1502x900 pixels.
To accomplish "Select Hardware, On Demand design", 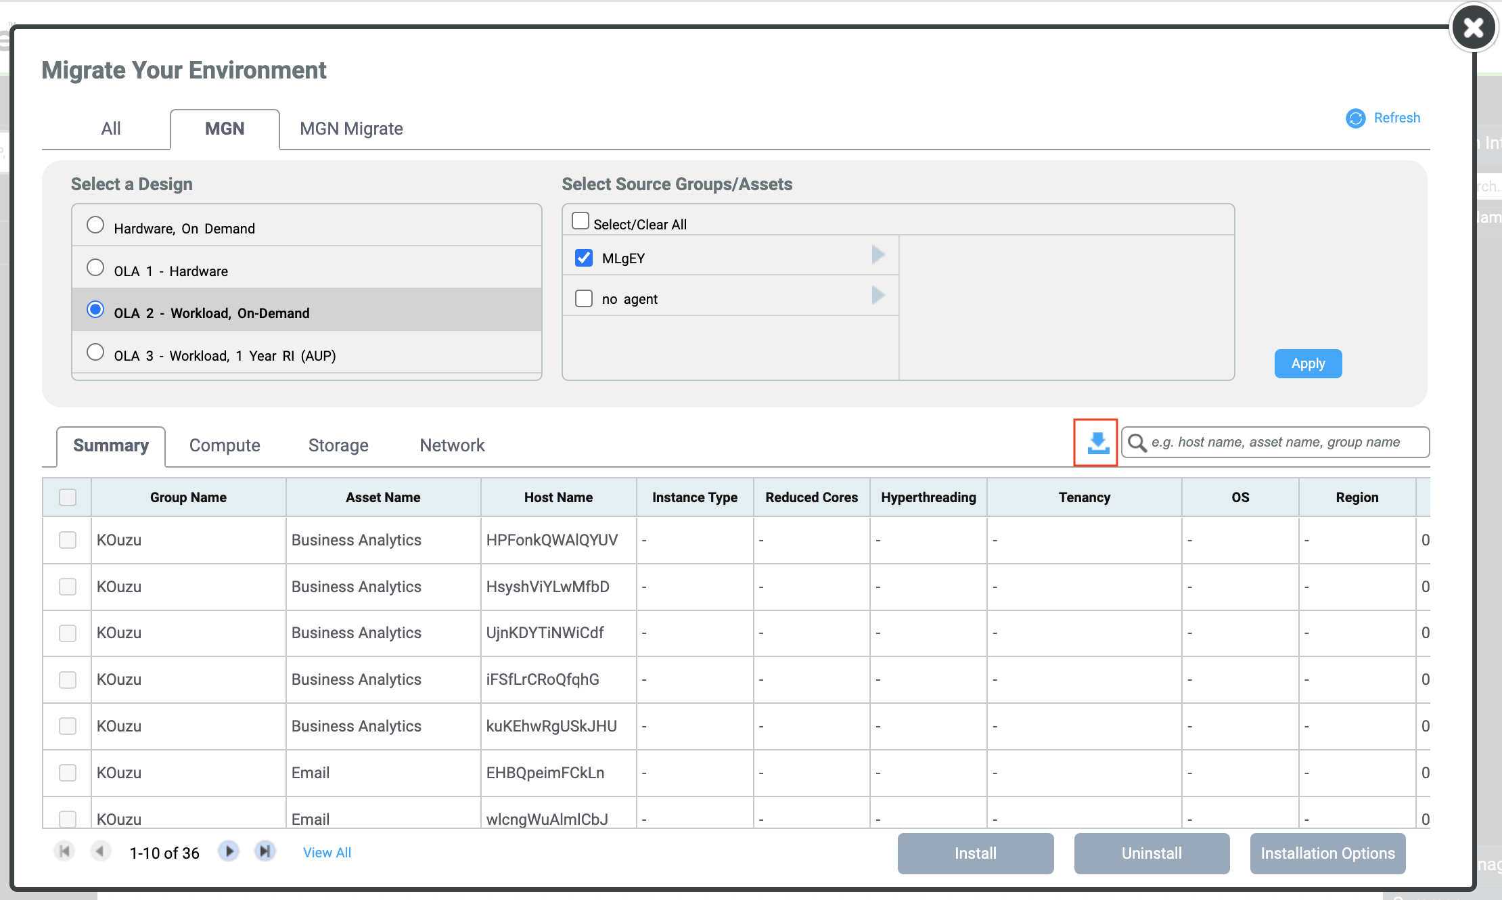I will pos(95,225).
